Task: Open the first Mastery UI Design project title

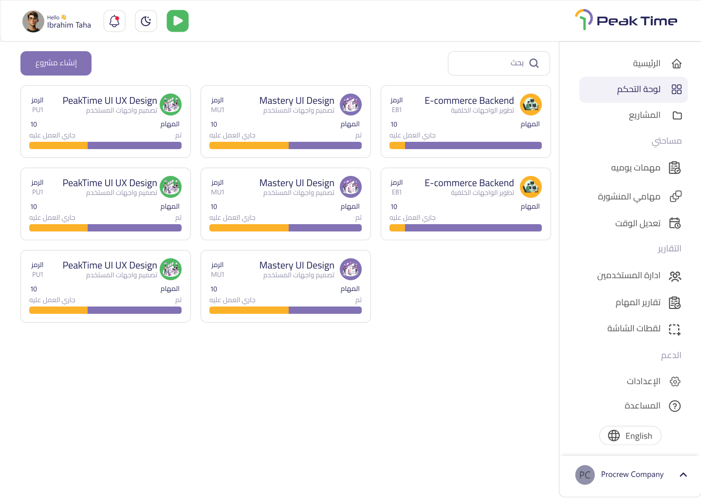Action: [x=296, y=101]
